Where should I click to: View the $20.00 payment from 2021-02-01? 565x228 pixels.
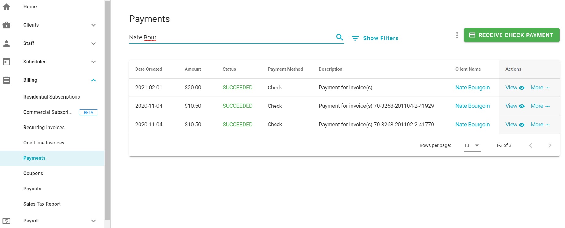click(515, 88)
